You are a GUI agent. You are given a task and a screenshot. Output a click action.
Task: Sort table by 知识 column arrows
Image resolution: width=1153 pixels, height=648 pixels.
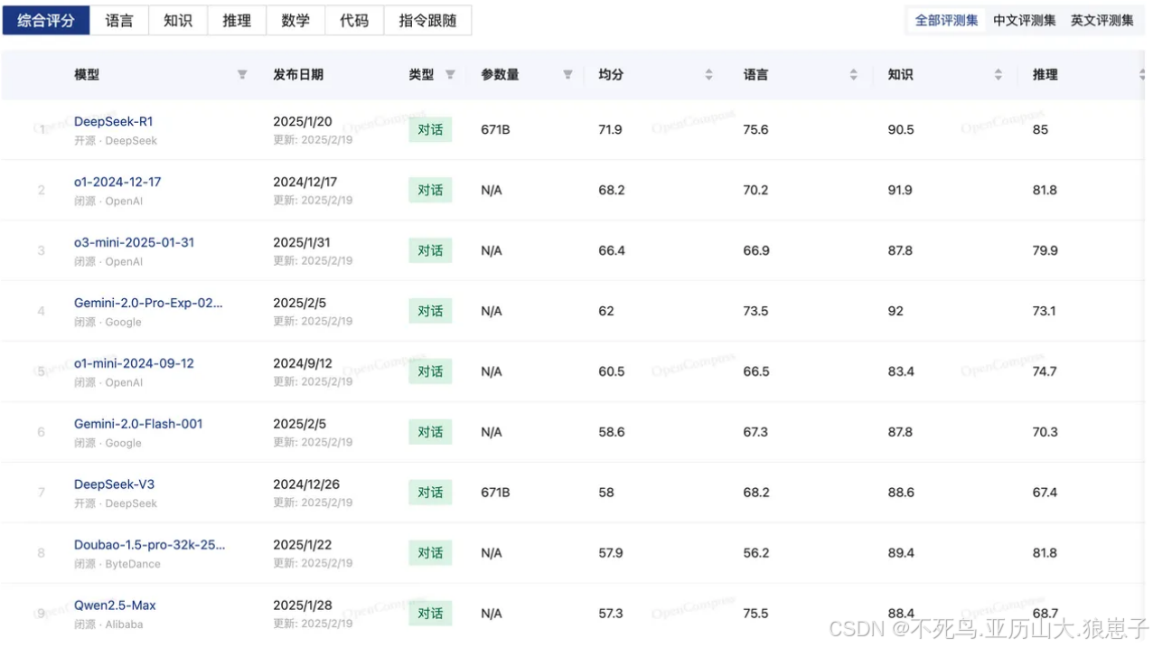[998, 75]
